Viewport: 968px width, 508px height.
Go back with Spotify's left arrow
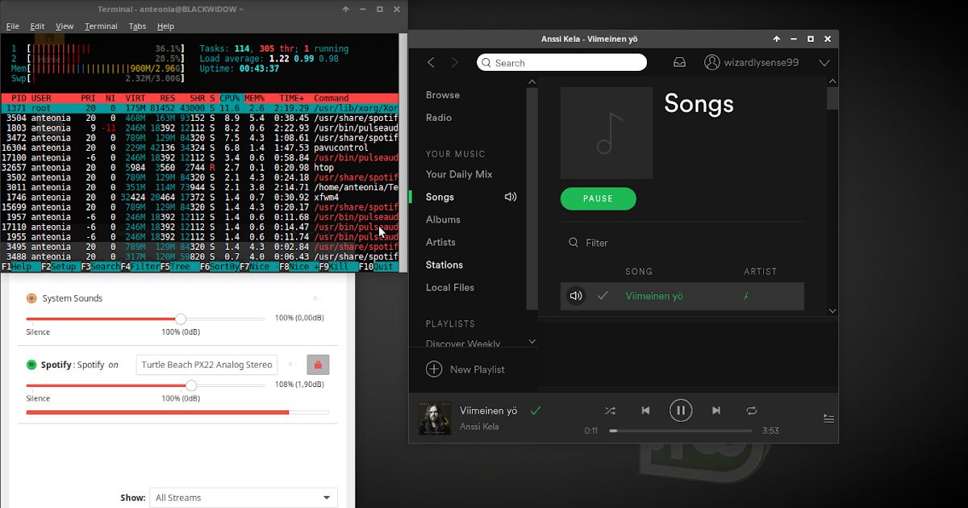point(431,62)
